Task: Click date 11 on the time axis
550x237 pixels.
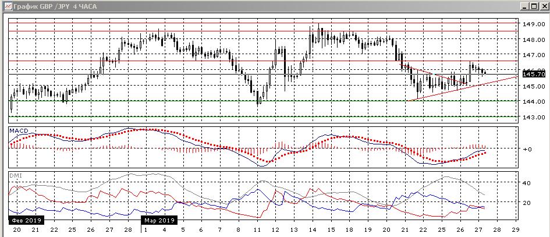Action: pyautogui.click(x=257, y=230)
